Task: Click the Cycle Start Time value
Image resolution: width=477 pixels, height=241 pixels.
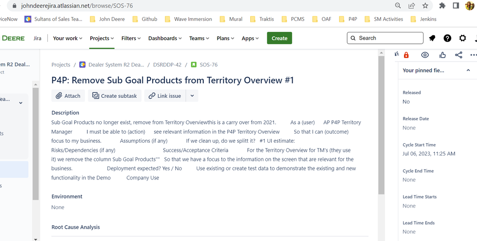Action: pos(429,154)
